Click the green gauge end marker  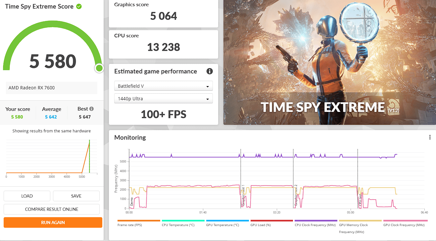99,68
